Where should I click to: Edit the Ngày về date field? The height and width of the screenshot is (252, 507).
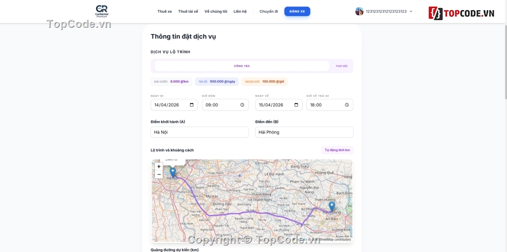click(279, 105)
